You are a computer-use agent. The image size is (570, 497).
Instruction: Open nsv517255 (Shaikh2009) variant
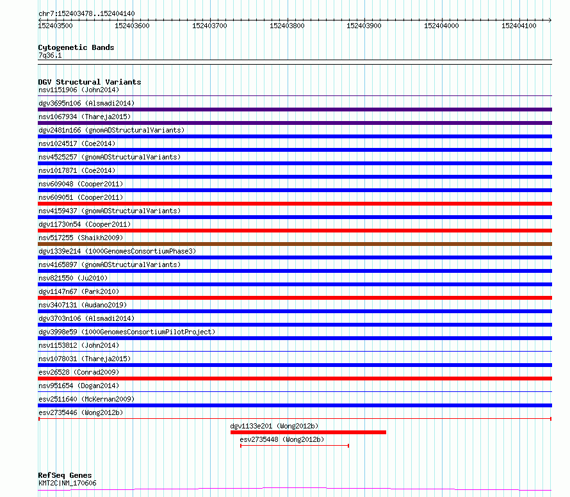(x=81, y=238)
